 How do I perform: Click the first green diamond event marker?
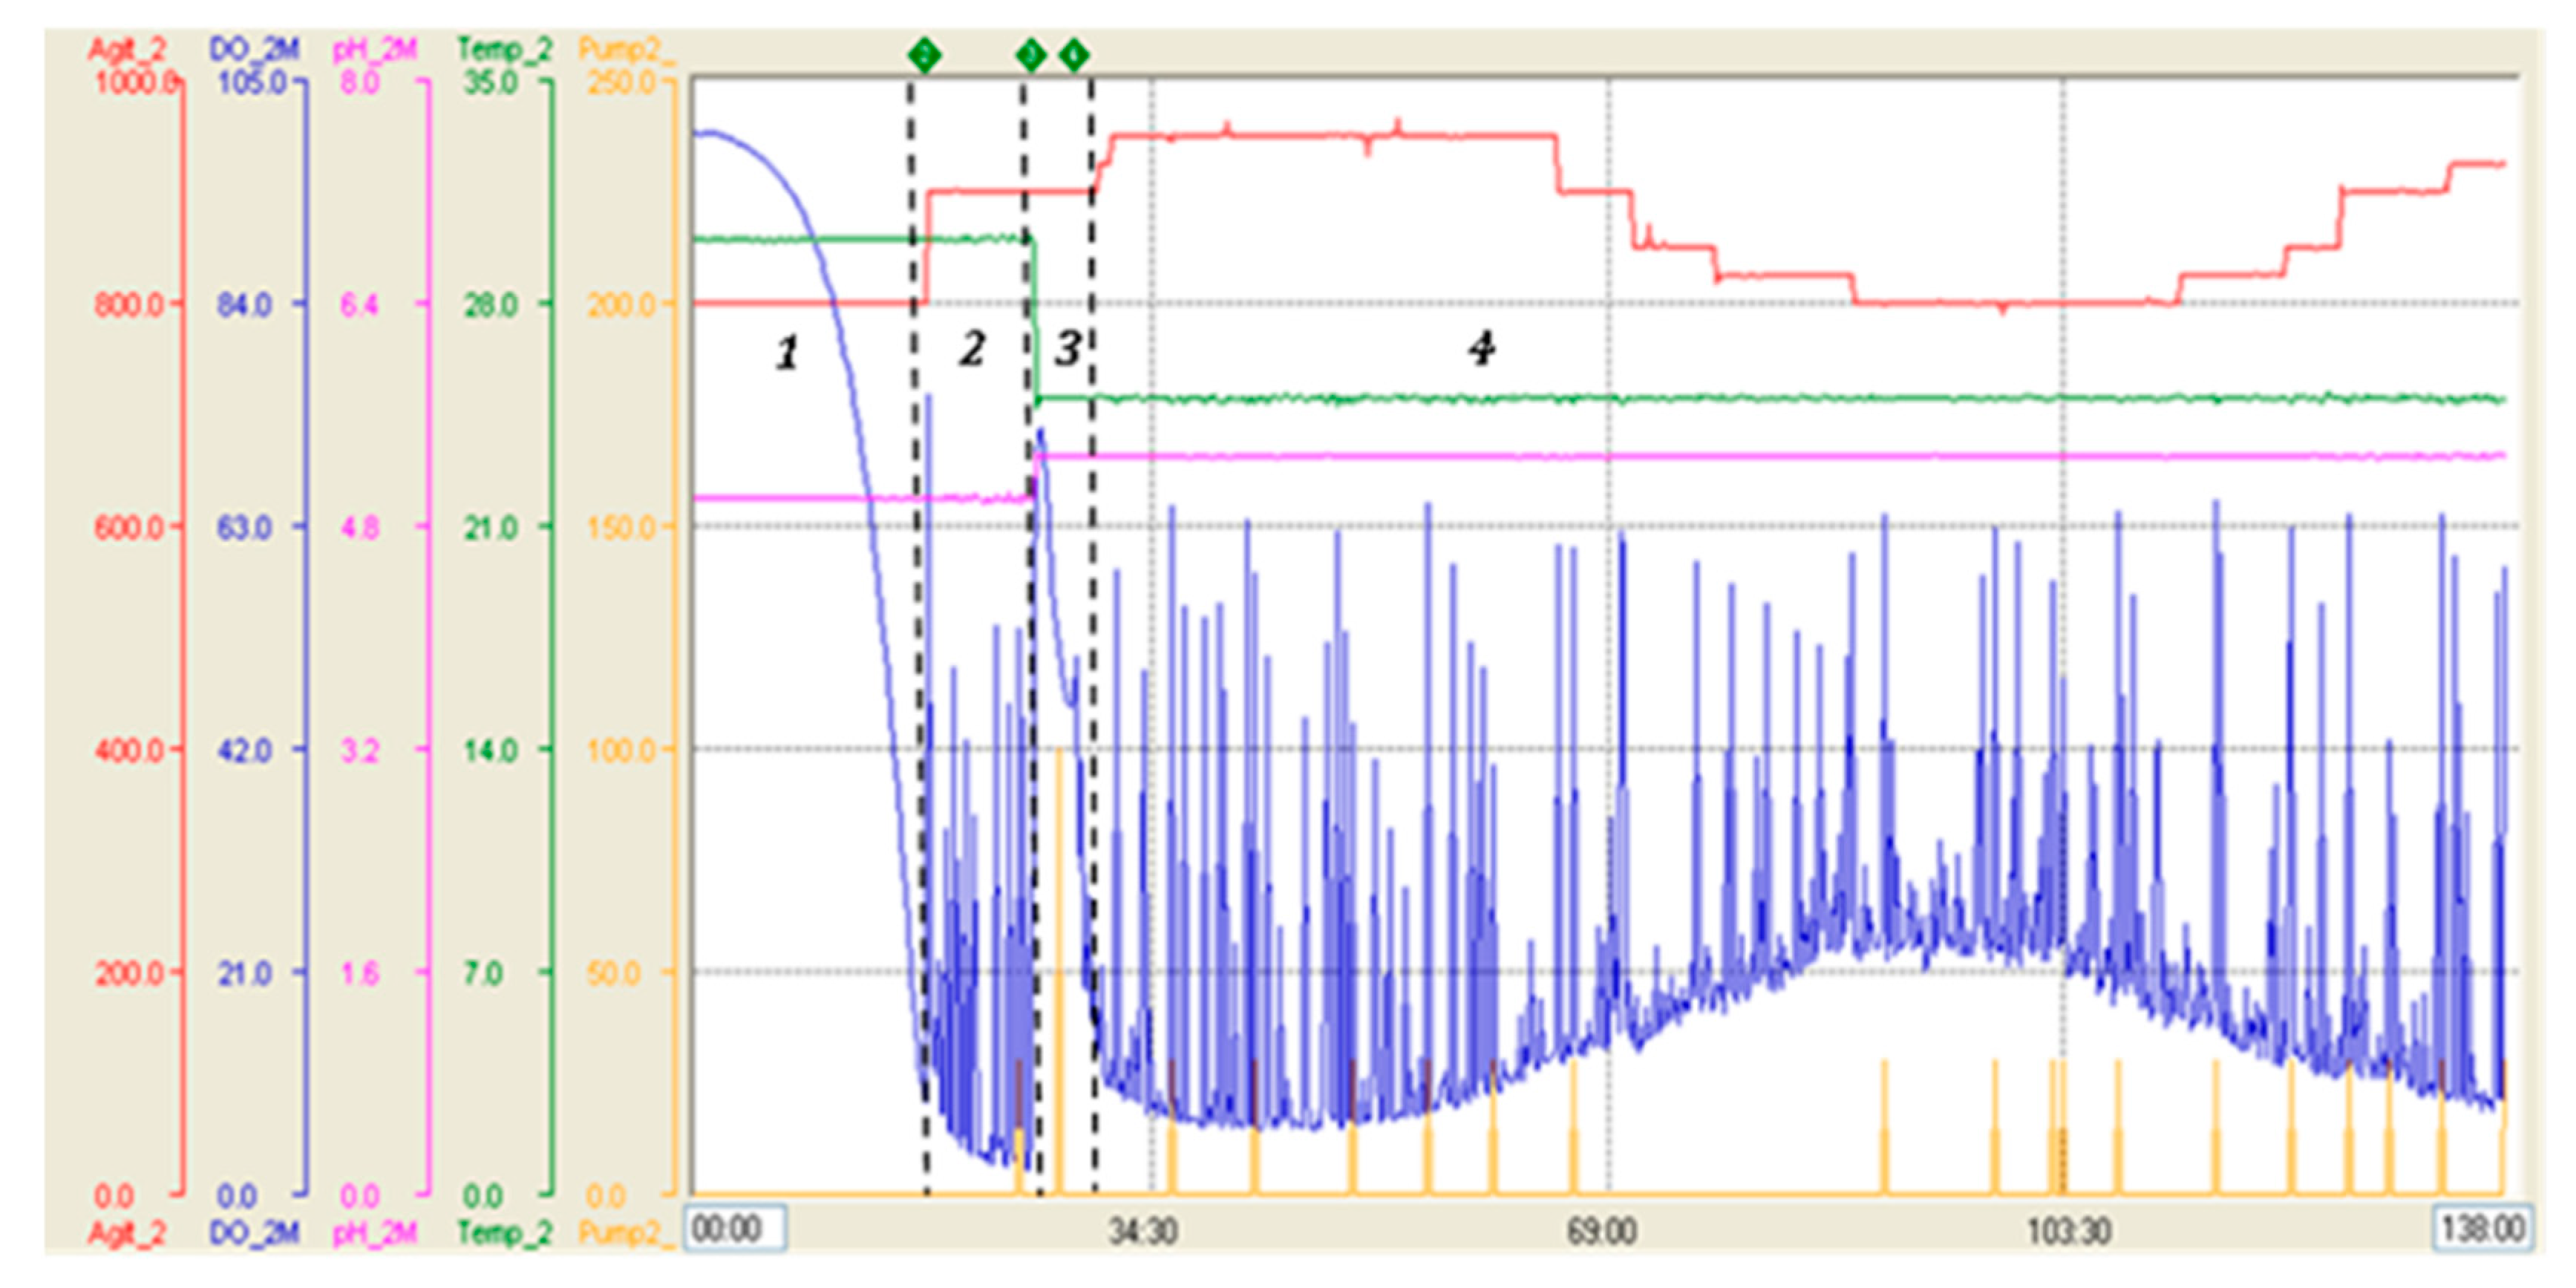pos(925,54)
